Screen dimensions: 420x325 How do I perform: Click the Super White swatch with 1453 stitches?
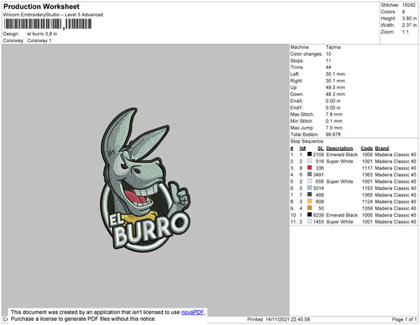(309, 221)
